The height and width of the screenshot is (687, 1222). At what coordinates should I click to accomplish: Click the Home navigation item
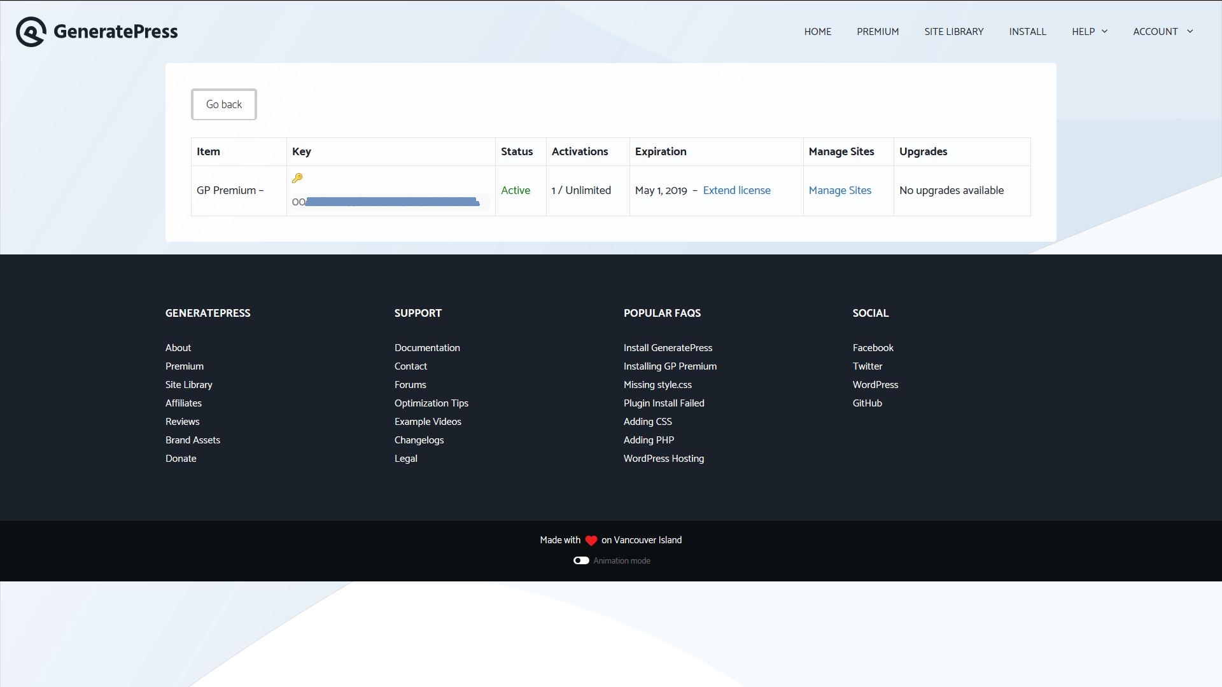coord(817,32)
